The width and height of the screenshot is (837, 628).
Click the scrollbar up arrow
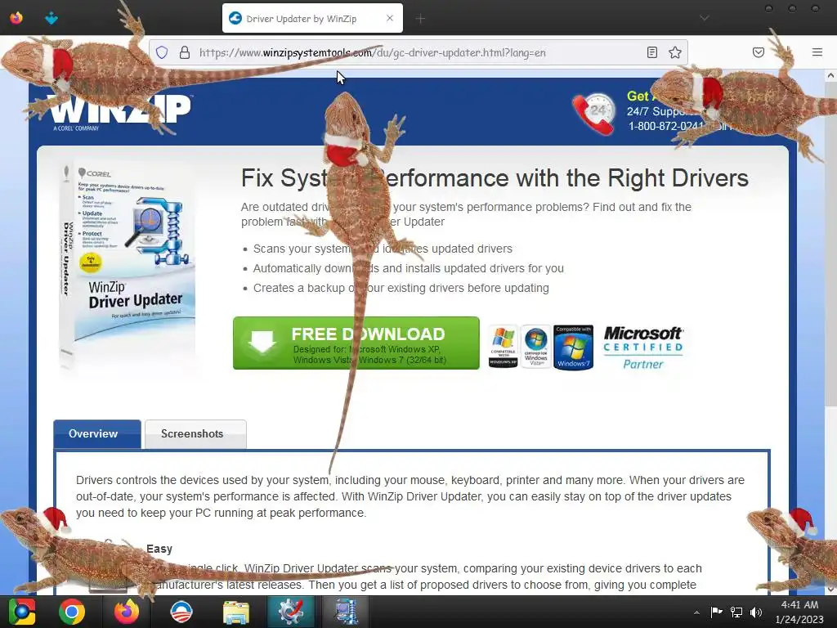(830, 76)
